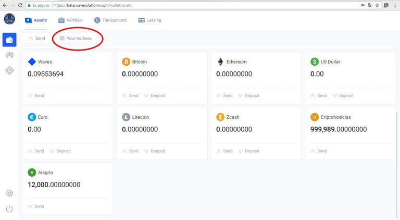The image size is (400, 220).
Task: Deposit into the Ethereum card
Action: point(249,96)
